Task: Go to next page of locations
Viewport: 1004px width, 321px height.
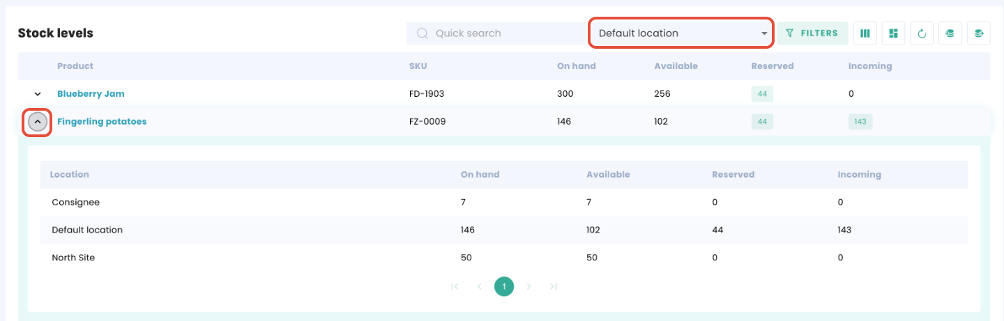Action: tap(528, 286)
